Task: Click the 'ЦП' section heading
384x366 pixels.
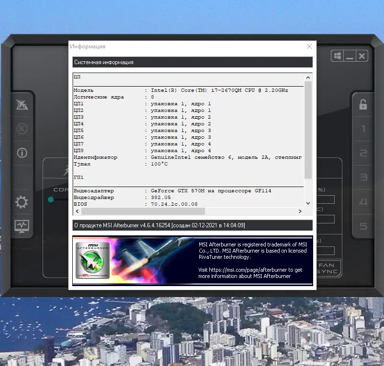Action: [x=77, y=77]
